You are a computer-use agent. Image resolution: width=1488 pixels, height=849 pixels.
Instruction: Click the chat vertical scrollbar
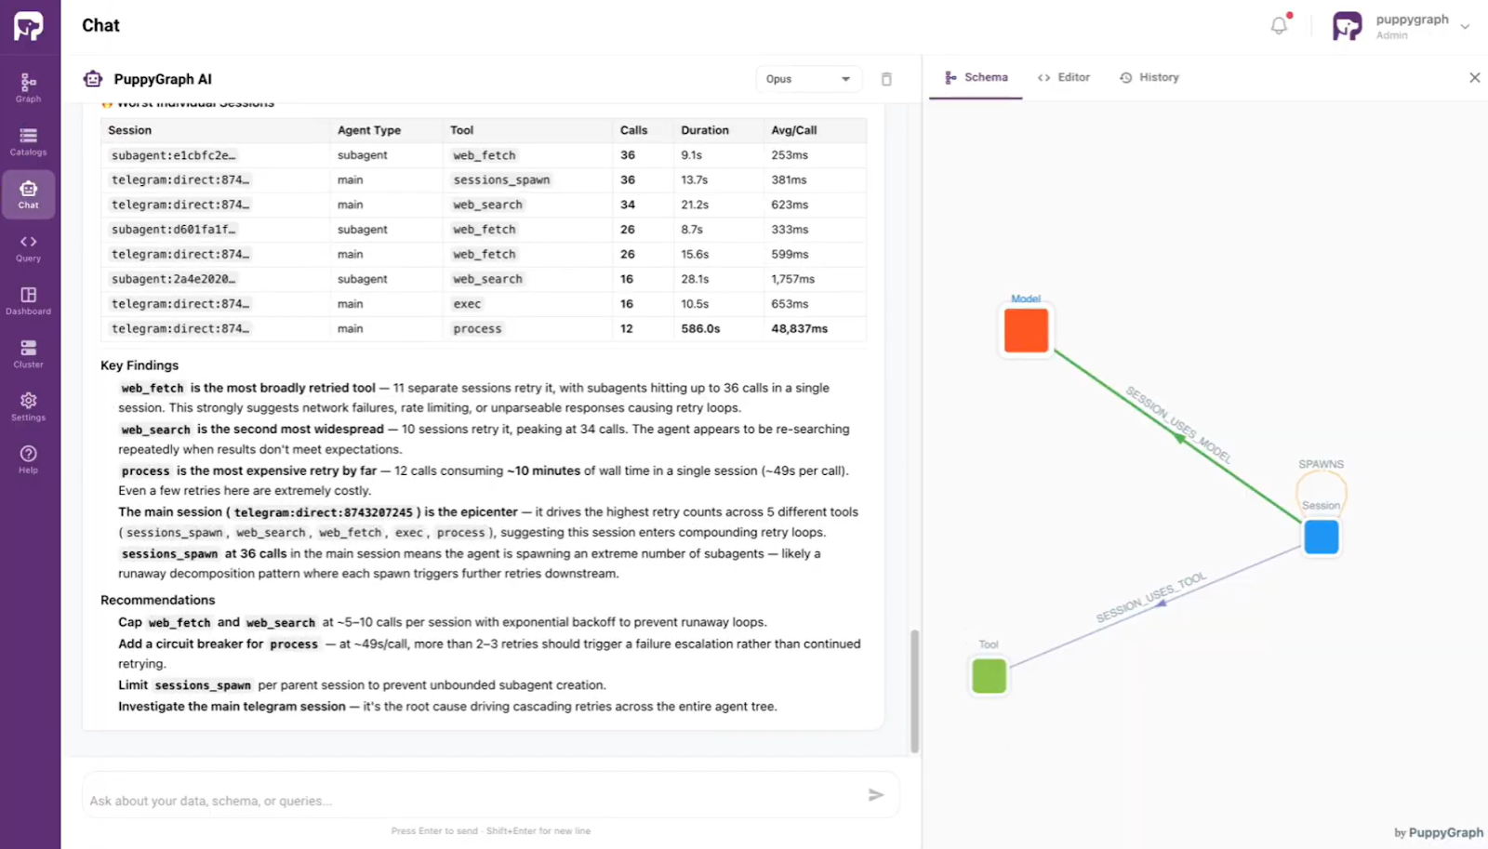(x=914, y=691)
